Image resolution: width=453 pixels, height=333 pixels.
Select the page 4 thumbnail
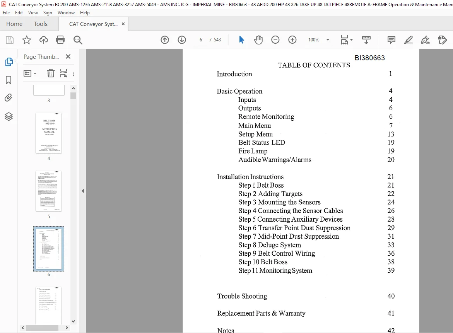(49, 133)
